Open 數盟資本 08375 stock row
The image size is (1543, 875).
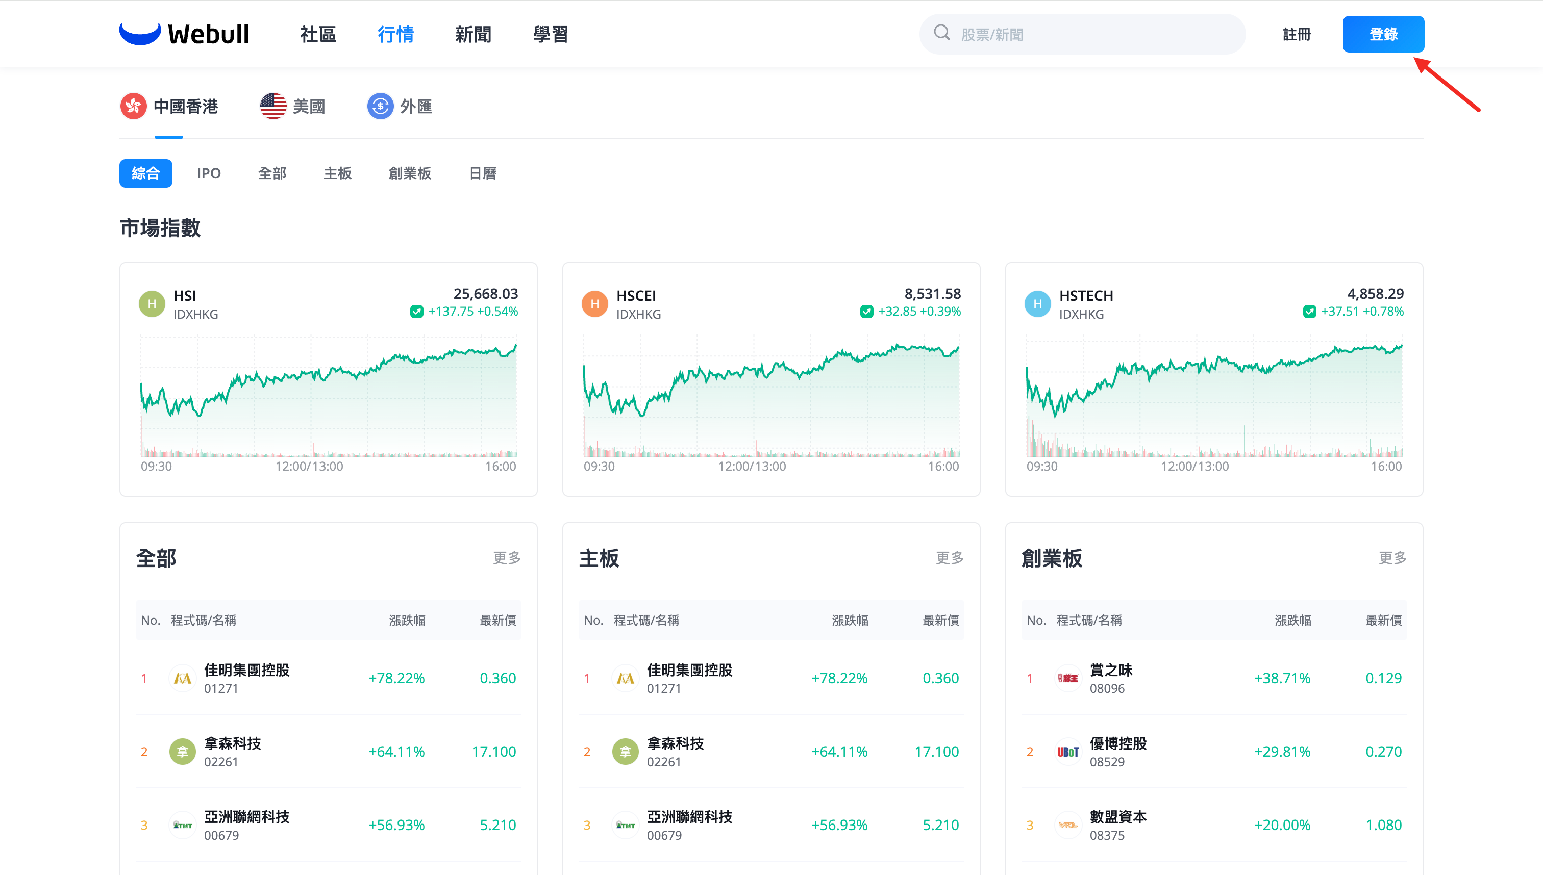coord(1214,825)
